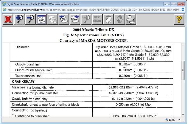Image resolution: width=187 pixels, height=124 pixels.
Task: Open the FIG window view icon
Action: click(x=41, y=19)
